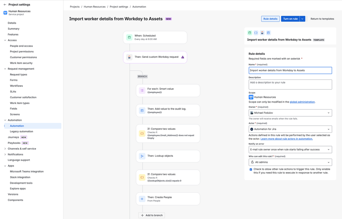
Task: Click the Projects breadcrumb
Action: tap(75, 7)
